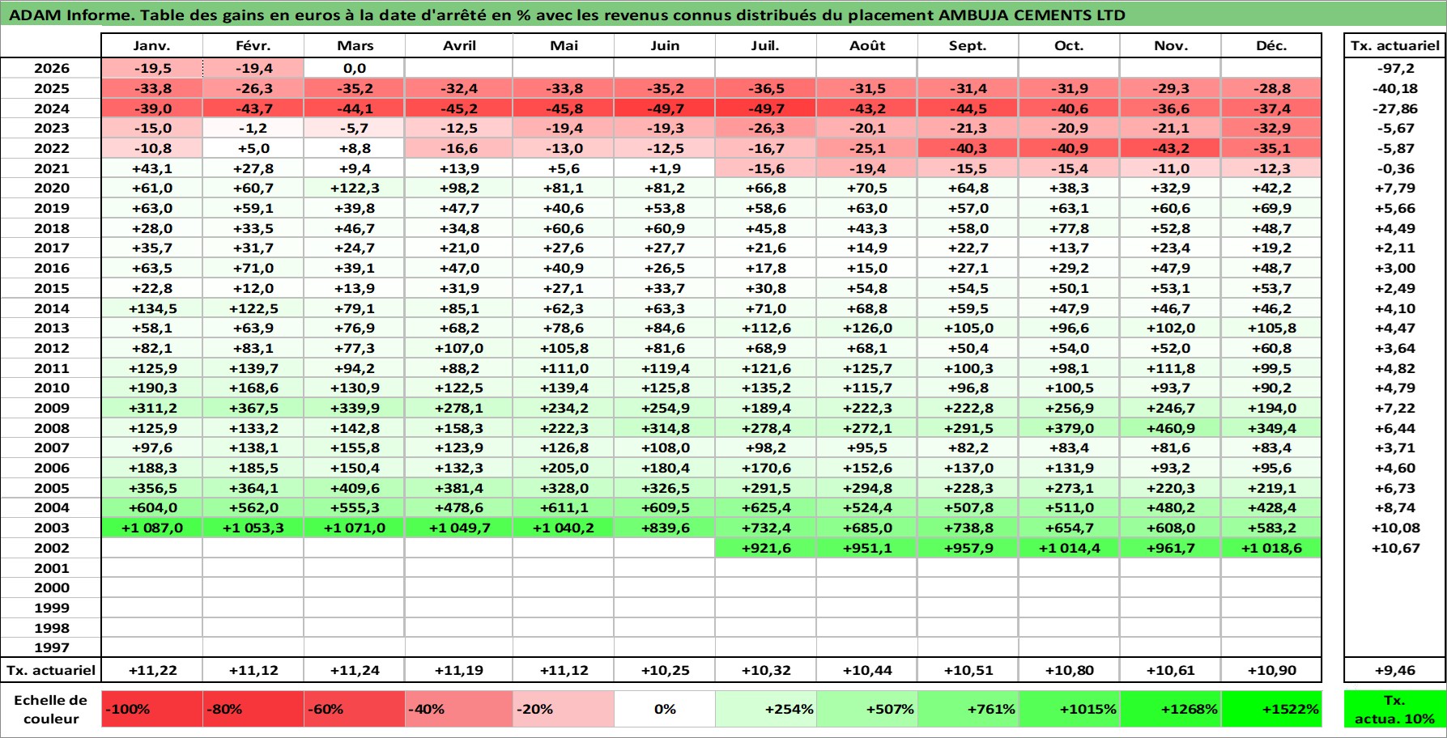Click the value +1 014,4
The width and height of the screenshot is (1447, 738).
coord(1069,548)
